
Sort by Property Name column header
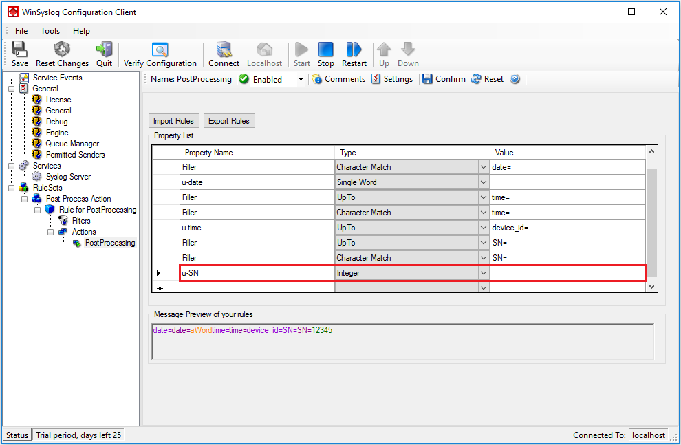click(257, 153)
